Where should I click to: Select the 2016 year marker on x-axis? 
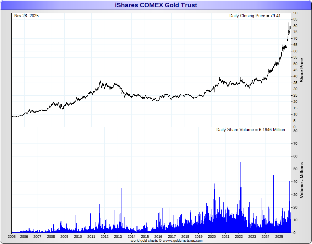coord(158,236)
